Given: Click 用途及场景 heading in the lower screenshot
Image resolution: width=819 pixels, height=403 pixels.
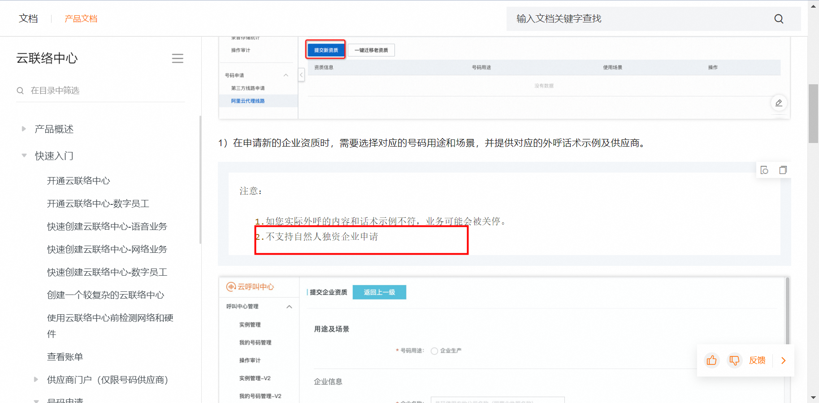Looking at the screenshot, I should click(x=332, y=329).
